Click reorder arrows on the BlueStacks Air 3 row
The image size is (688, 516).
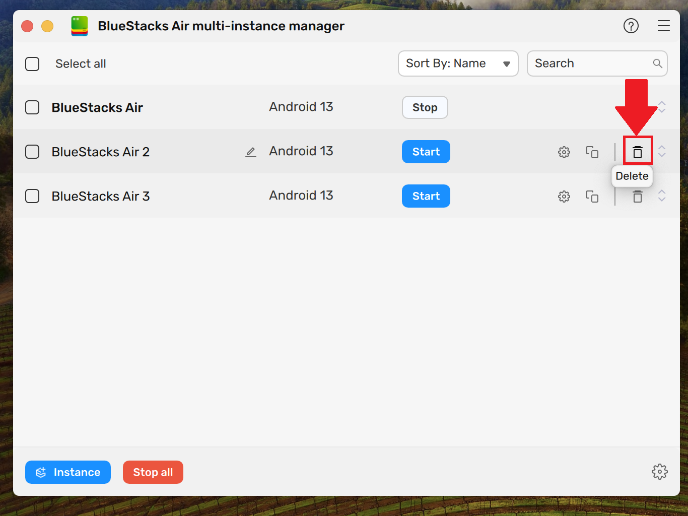point(662,196)
